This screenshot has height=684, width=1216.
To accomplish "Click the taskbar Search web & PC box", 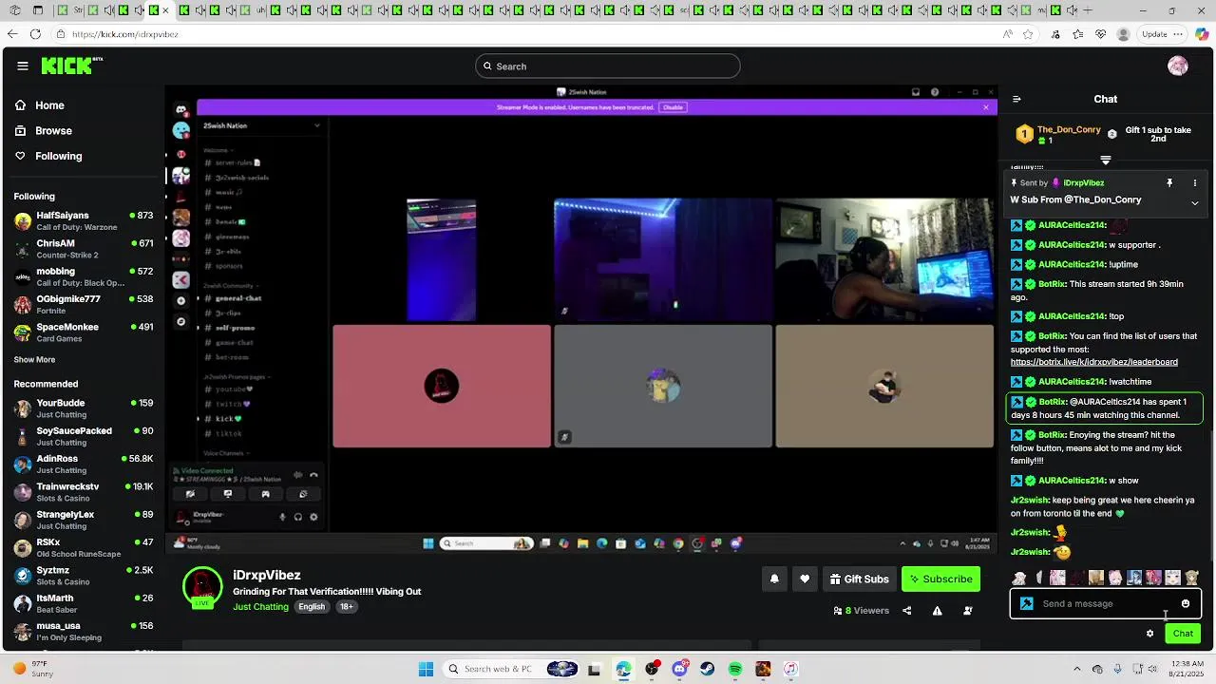I will coord(513,669).
